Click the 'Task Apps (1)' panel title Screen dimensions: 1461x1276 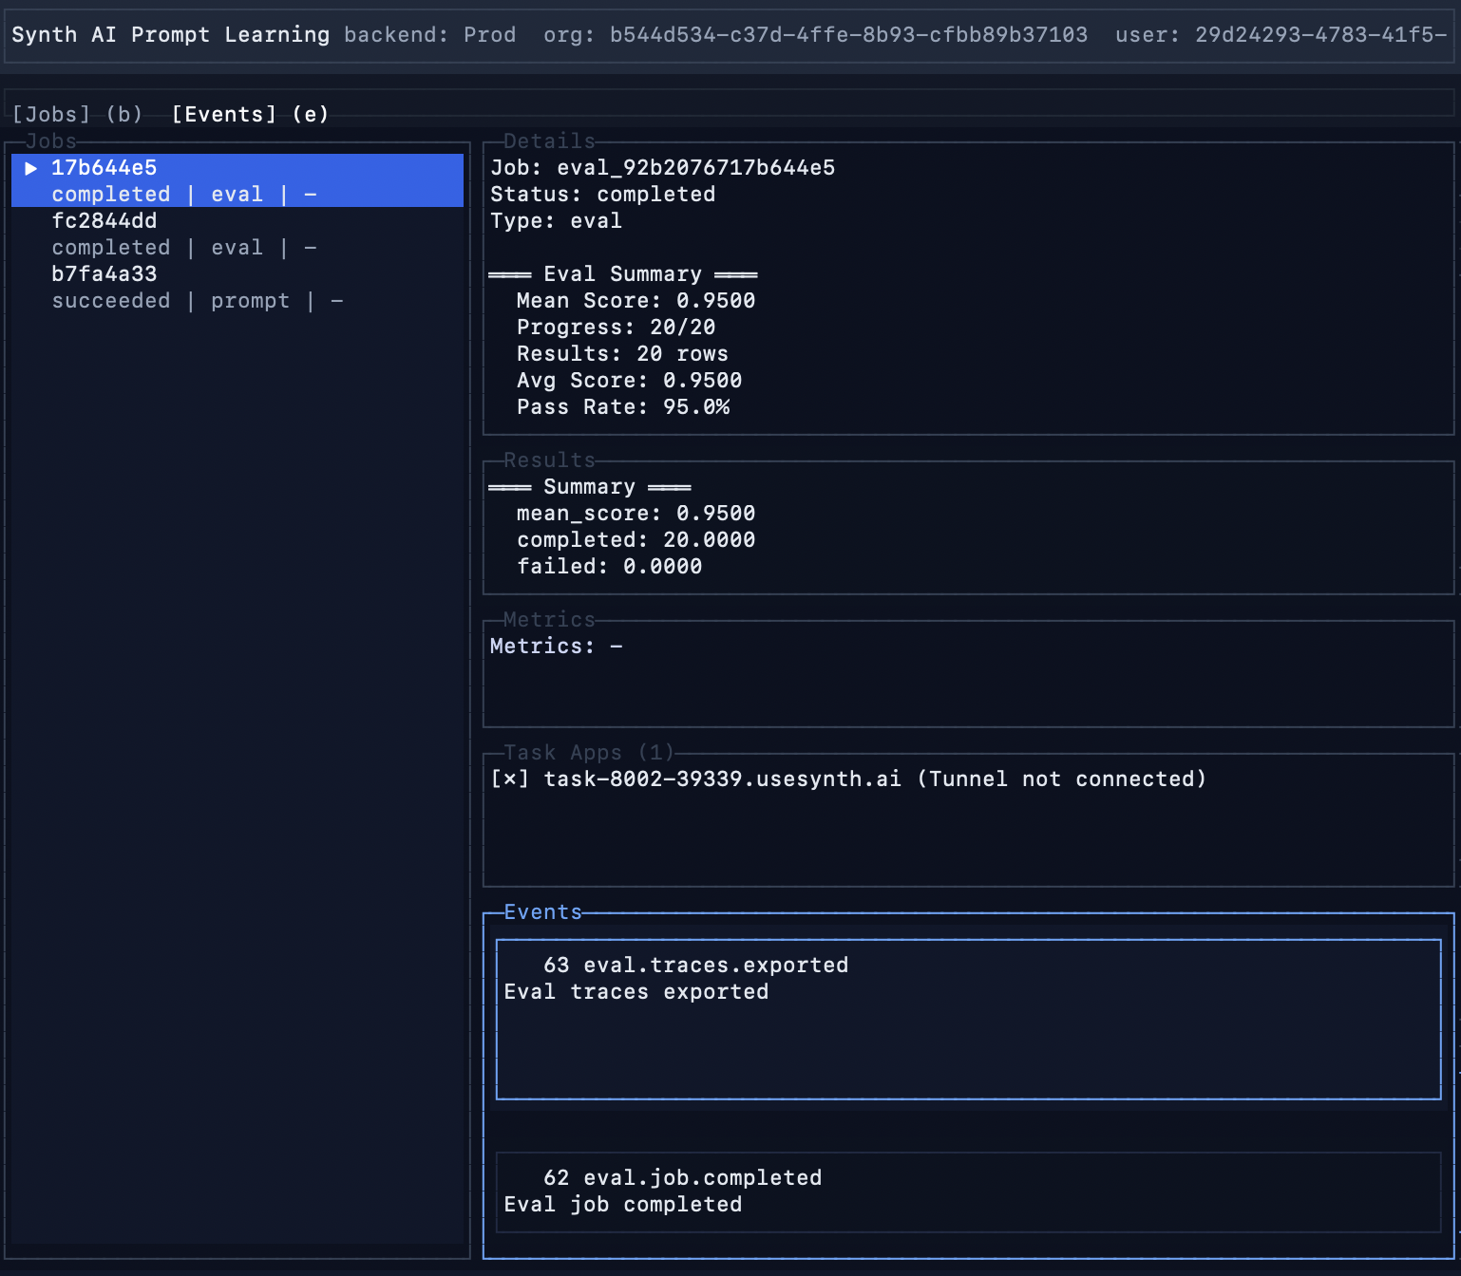coord(589,752)
